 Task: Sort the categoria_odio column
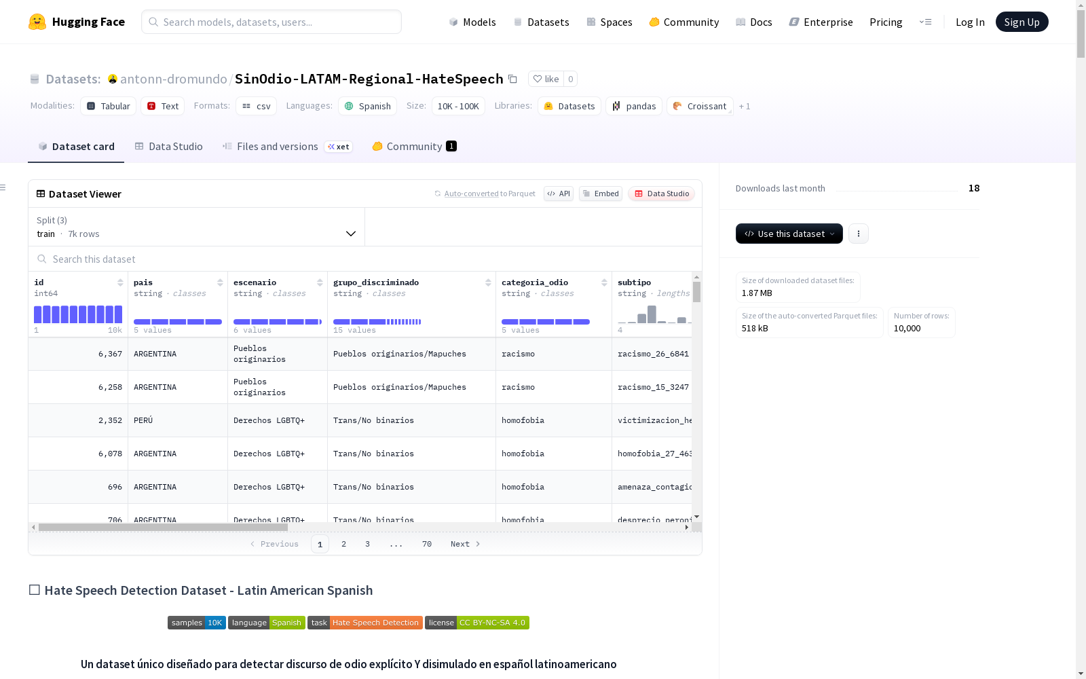pos(604,282)
